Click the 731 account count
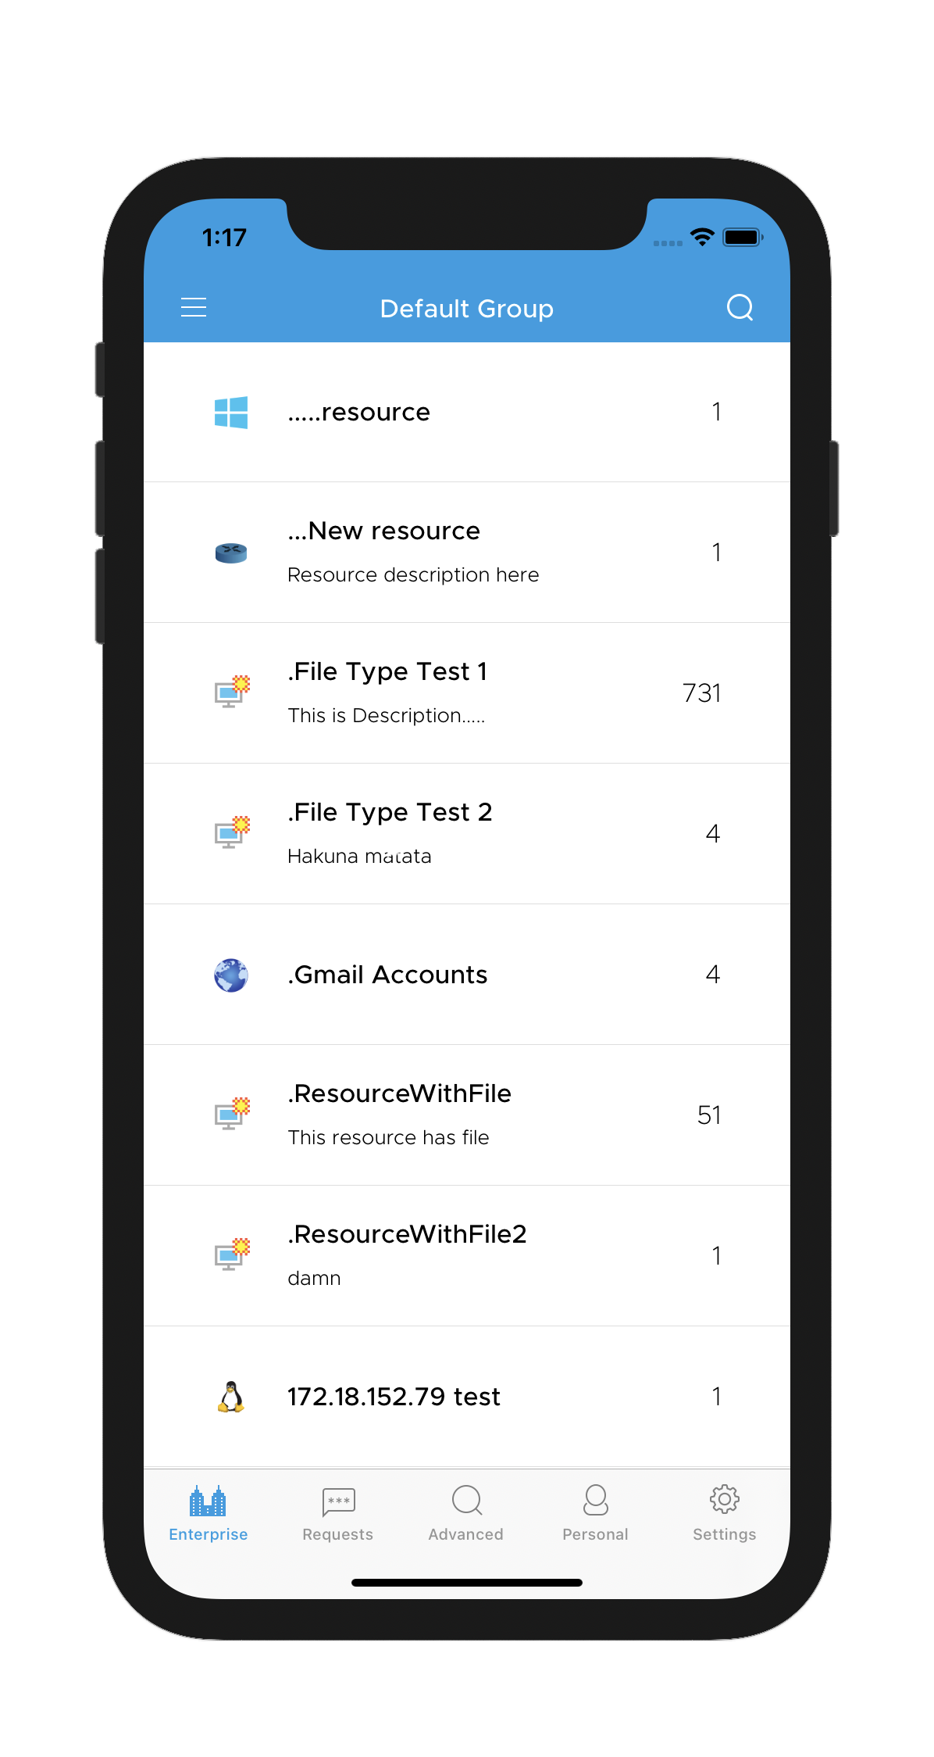Image resolution: width=934 pixels, height=1757 pixels. coord(701,693)
